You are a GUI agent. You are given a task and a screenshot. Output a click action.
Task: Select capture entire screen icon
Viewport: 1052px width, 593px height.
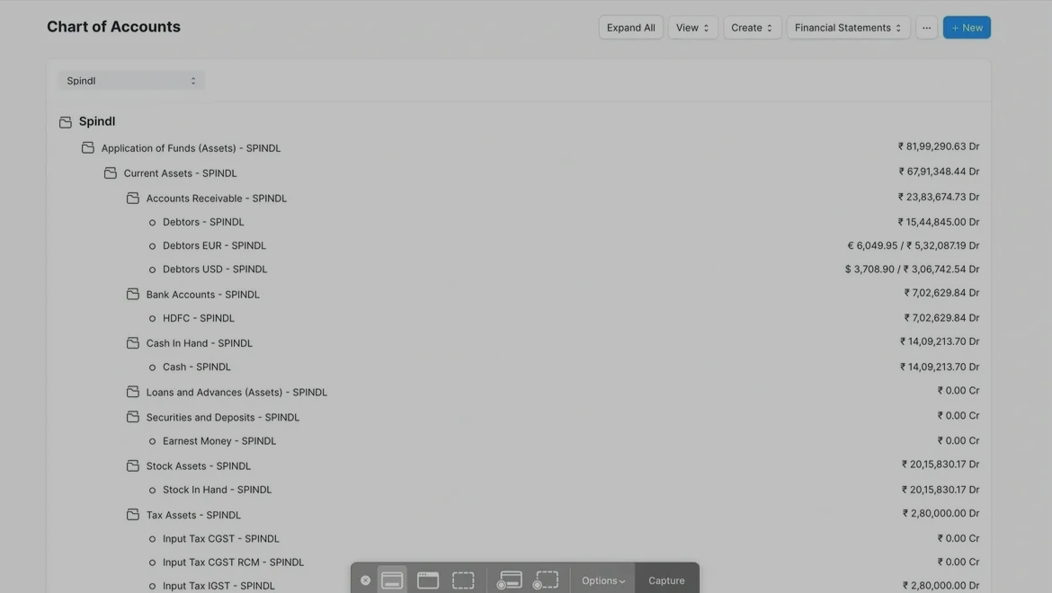(392, 580)
